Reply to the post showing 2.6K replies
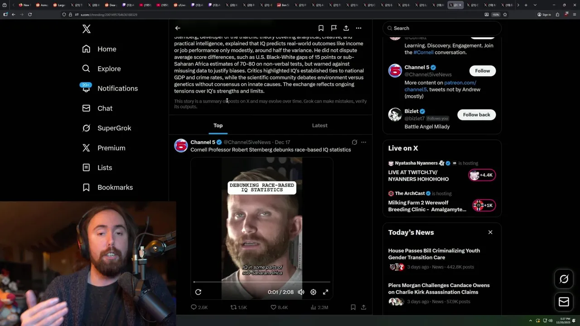The width and height of the screenshot is (580, 326). 199,307
